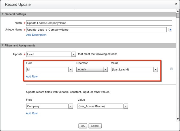180x131 pixels.
Task: Open the Company field dropdown
Action: pos(71,106)
